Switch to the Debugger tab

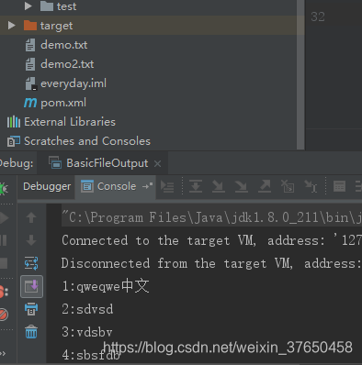(47, 186)
